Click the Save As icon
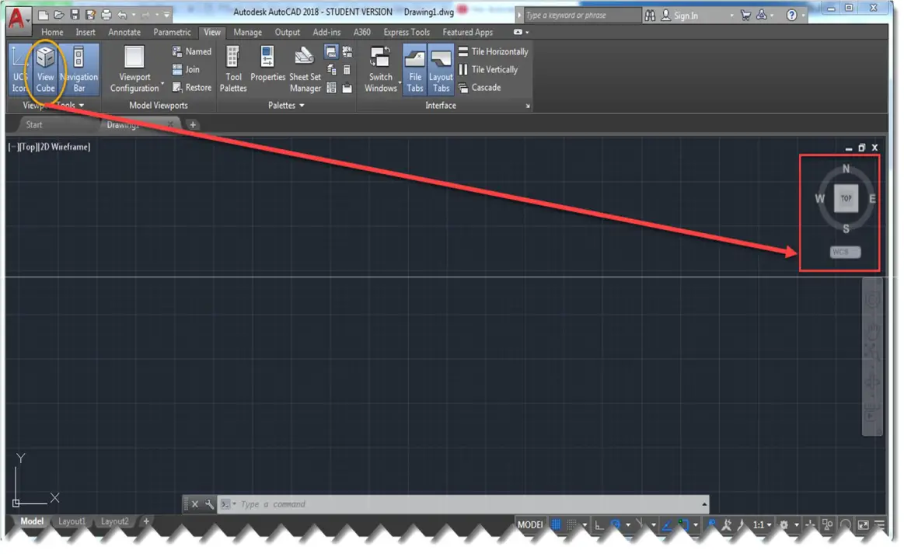This screenshot has height=554, width=904. pyautogui.click(x=90, y=15)
